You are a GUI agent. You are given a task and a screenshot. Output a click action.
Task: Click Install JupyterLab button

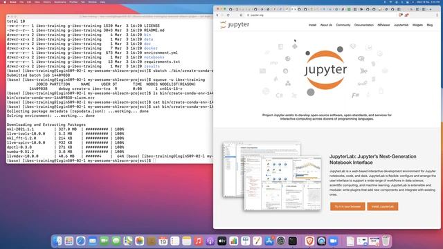tap(383, 206)
